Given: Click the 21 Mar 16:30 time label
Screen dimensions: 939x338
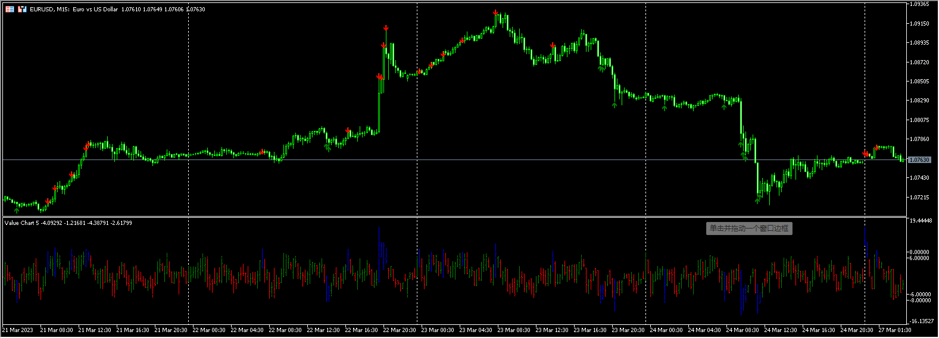Looking at the screenshot, I should (x=133, y=330).
